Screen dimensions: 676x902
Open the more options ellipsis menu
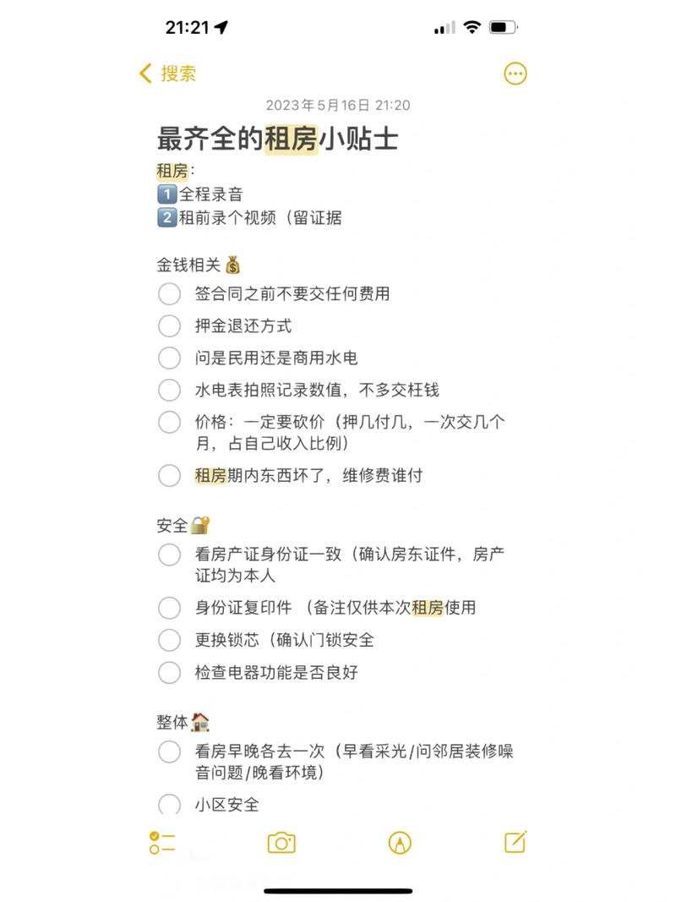pyautogui.click(x=515, y=74)
